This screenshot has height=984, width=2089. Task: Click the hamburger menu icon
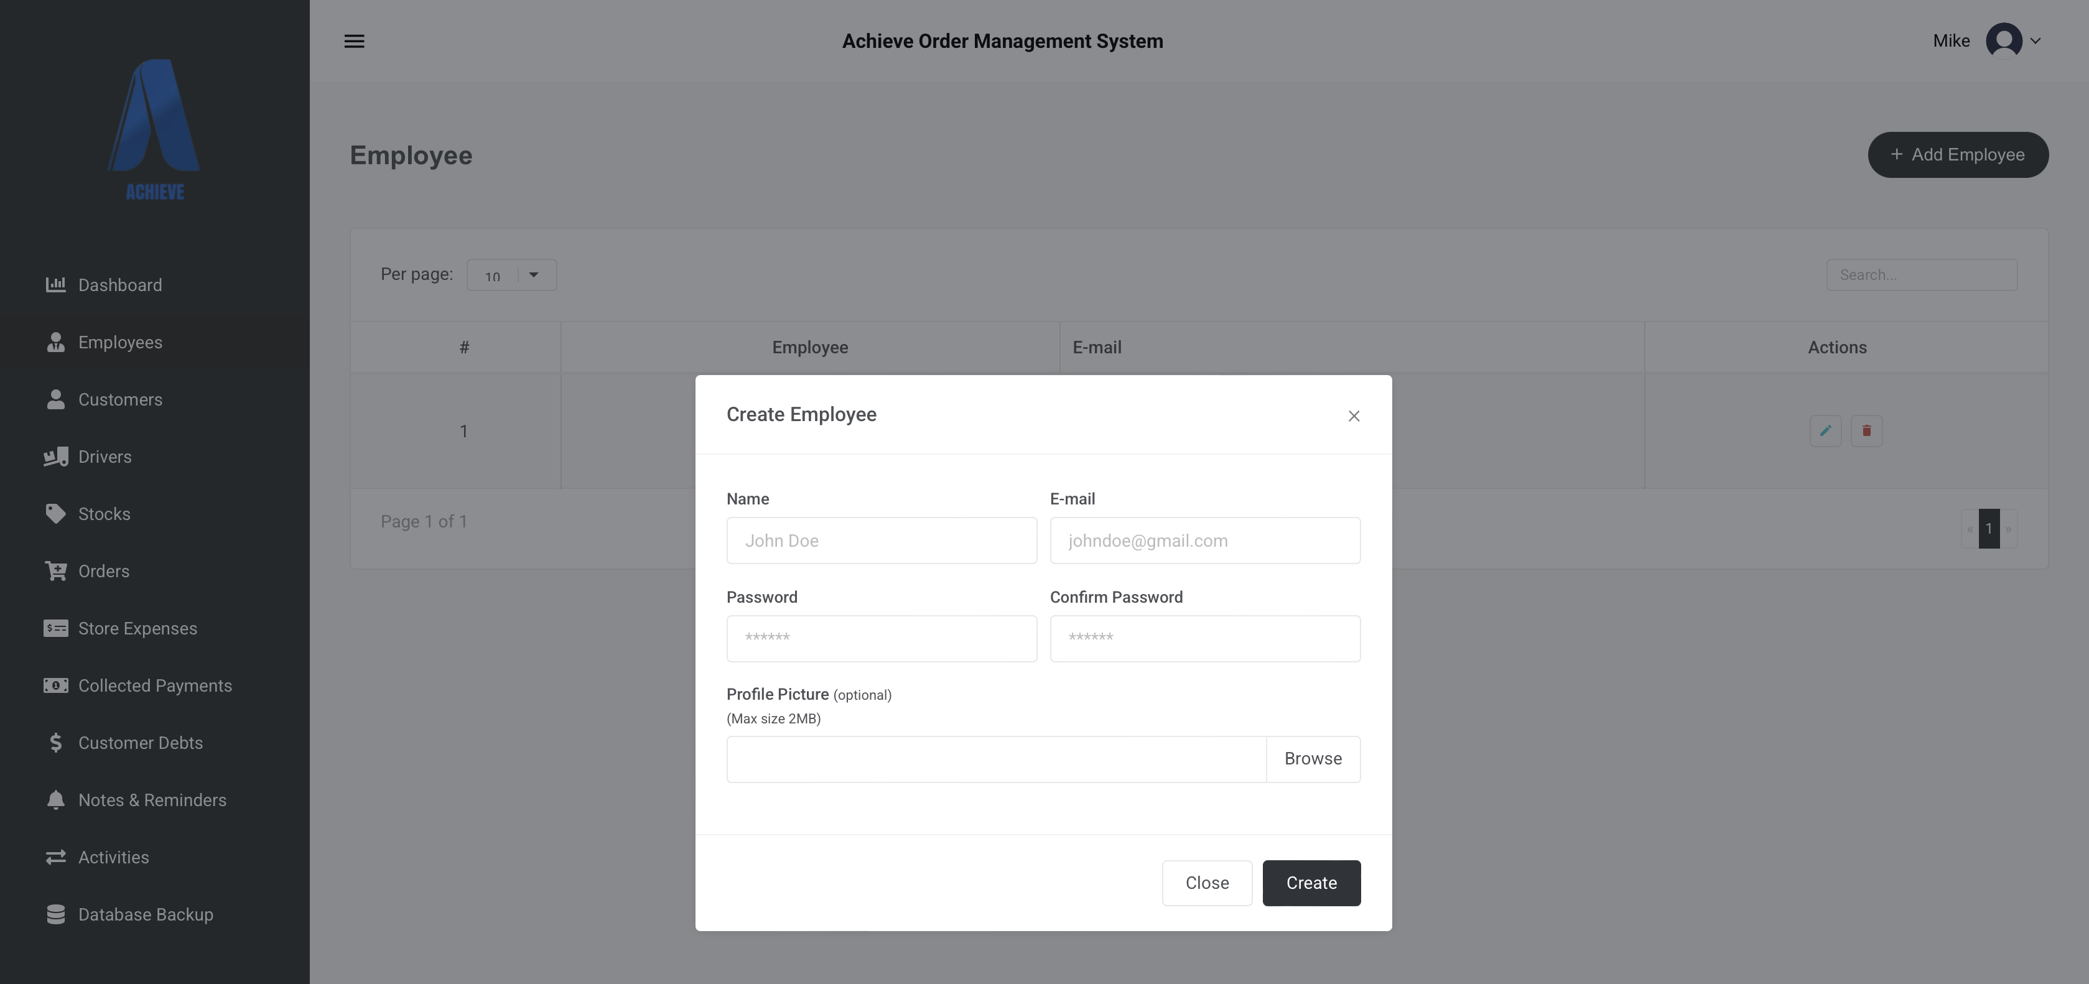[355, 41]
